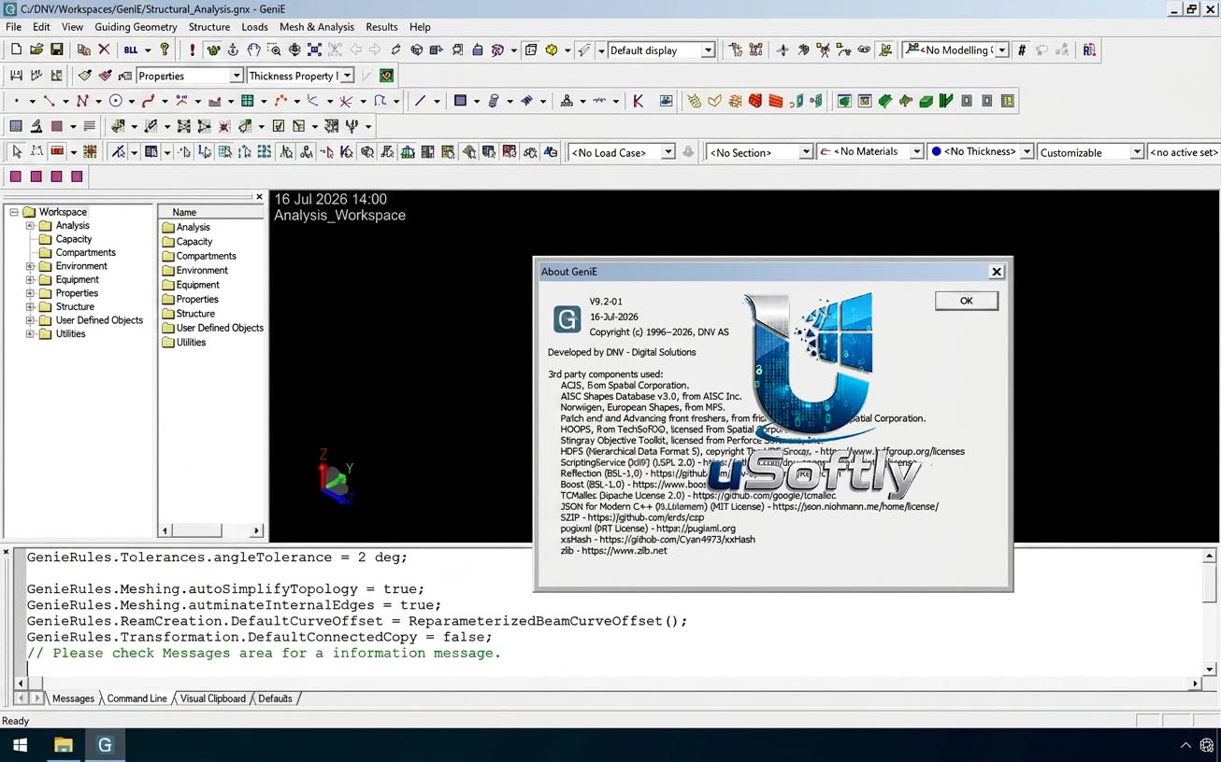Screen dimensions: 1221x762
Task: Open the Mesh & Analysis menu
Action: pyautogui.click(x=317, y=27)
